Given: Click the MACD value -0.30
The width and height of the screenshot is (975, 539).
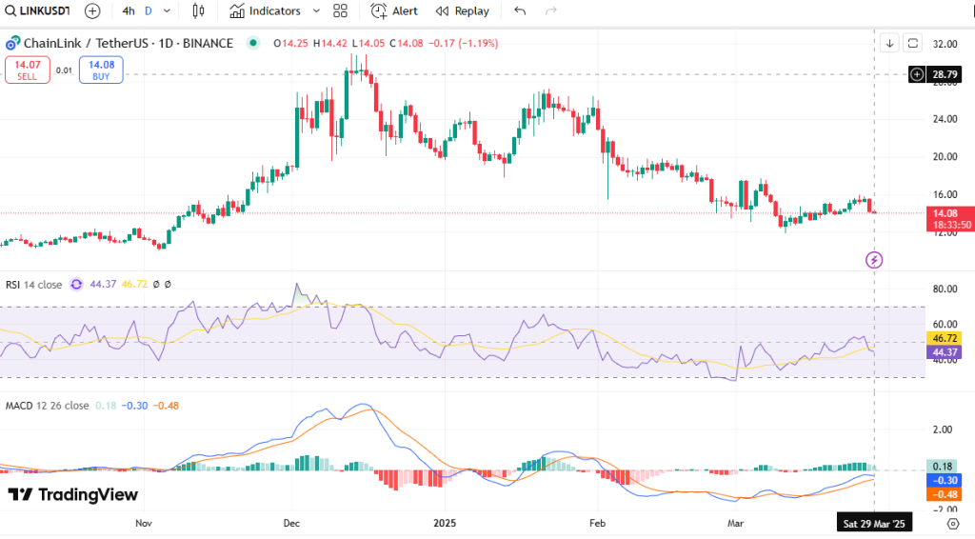Looking at the screenshot, I should pyautogui.click(x=134, y=406).
